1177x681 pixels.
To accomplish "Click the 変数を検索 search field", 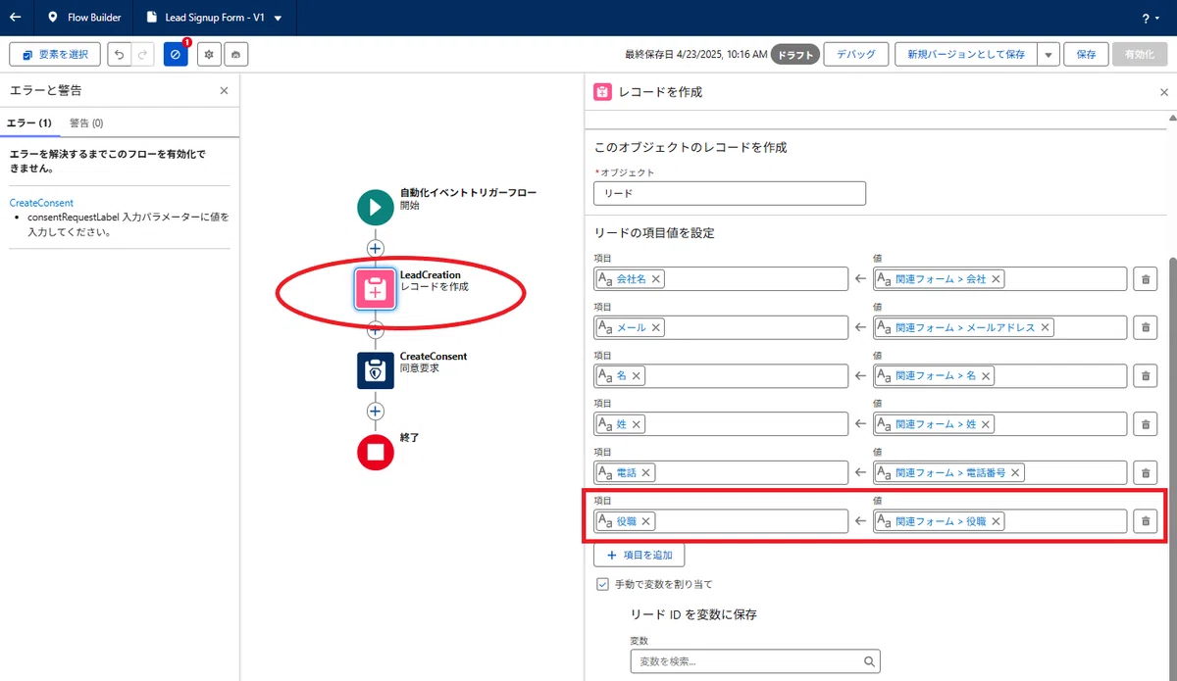I will (755, 661).
